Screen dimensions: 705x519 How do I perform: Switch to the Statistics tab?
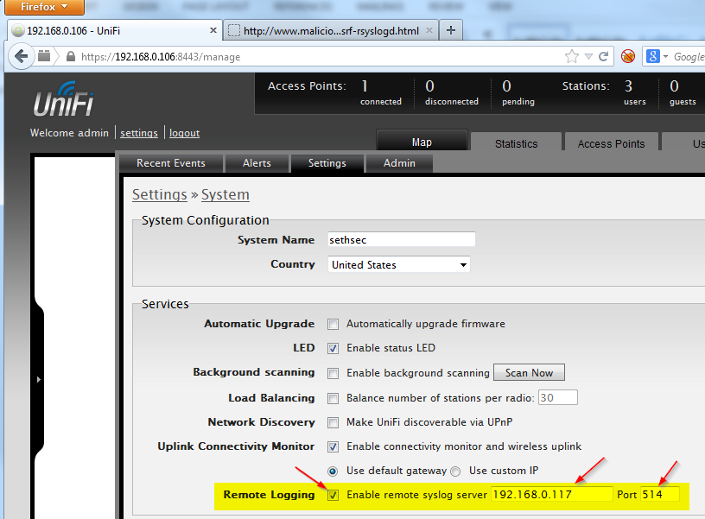click(x=516, y=142)
